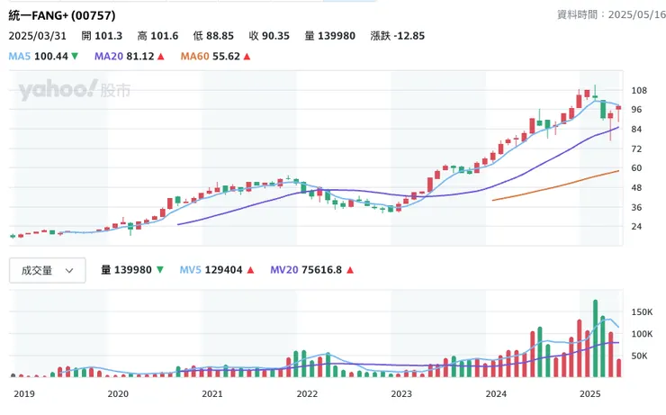Click the MV20 75616.8 legend
Screen dimensions: 666x415
click(x=306, y=270)
